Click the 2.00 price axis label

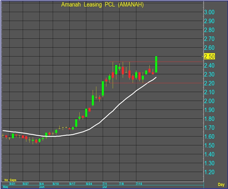point(209,101)
